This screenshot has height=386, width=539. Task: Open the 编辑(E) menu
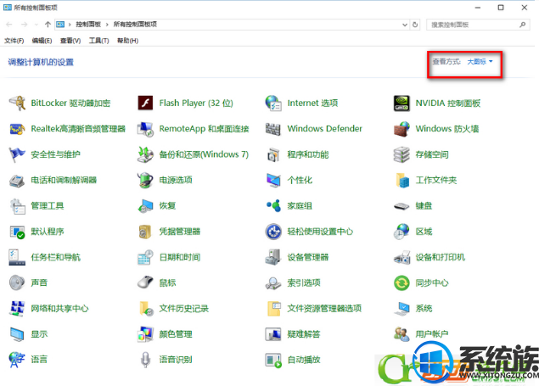42,41
